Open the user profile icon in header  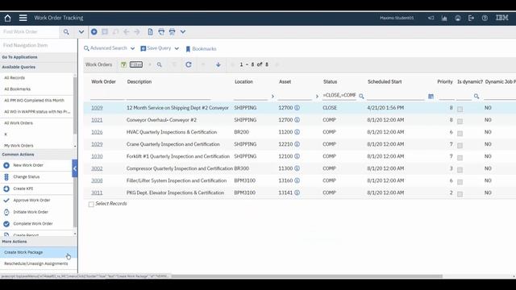point(458,18)
